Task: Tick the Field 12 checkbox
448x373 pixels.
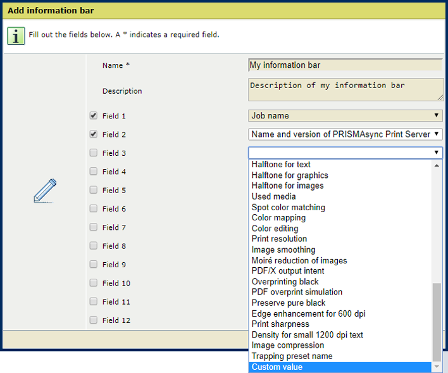Action: [x=94, y=320]
